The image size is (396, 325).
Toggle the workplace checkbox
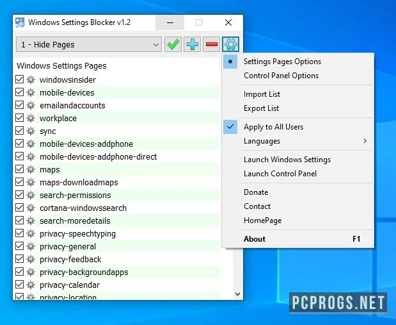pyautogui.click(x=19, y=118)
